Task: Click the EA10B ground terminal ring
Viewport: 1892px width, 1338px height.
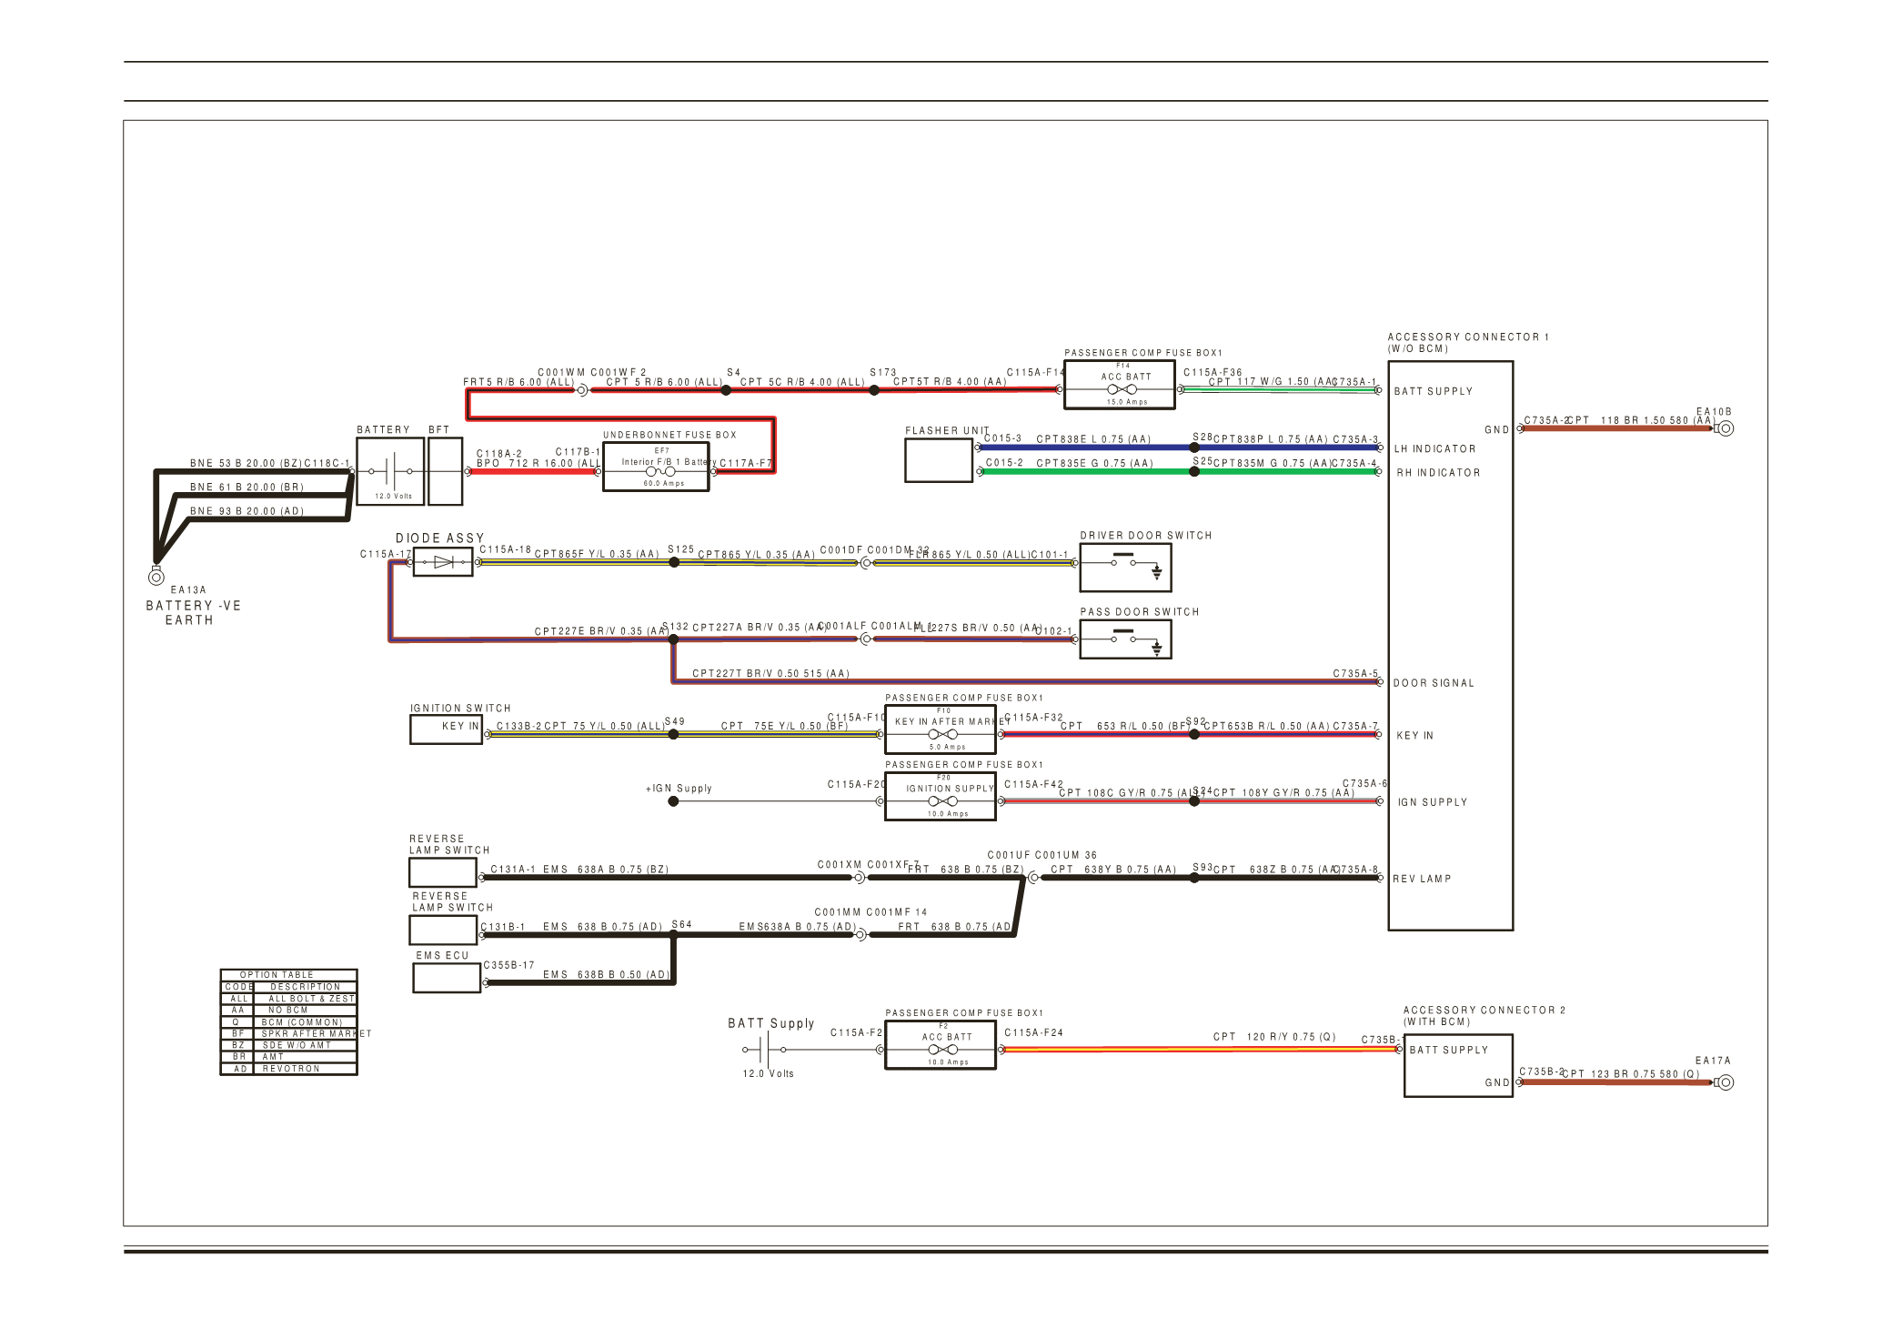Action: point(1725,428)
